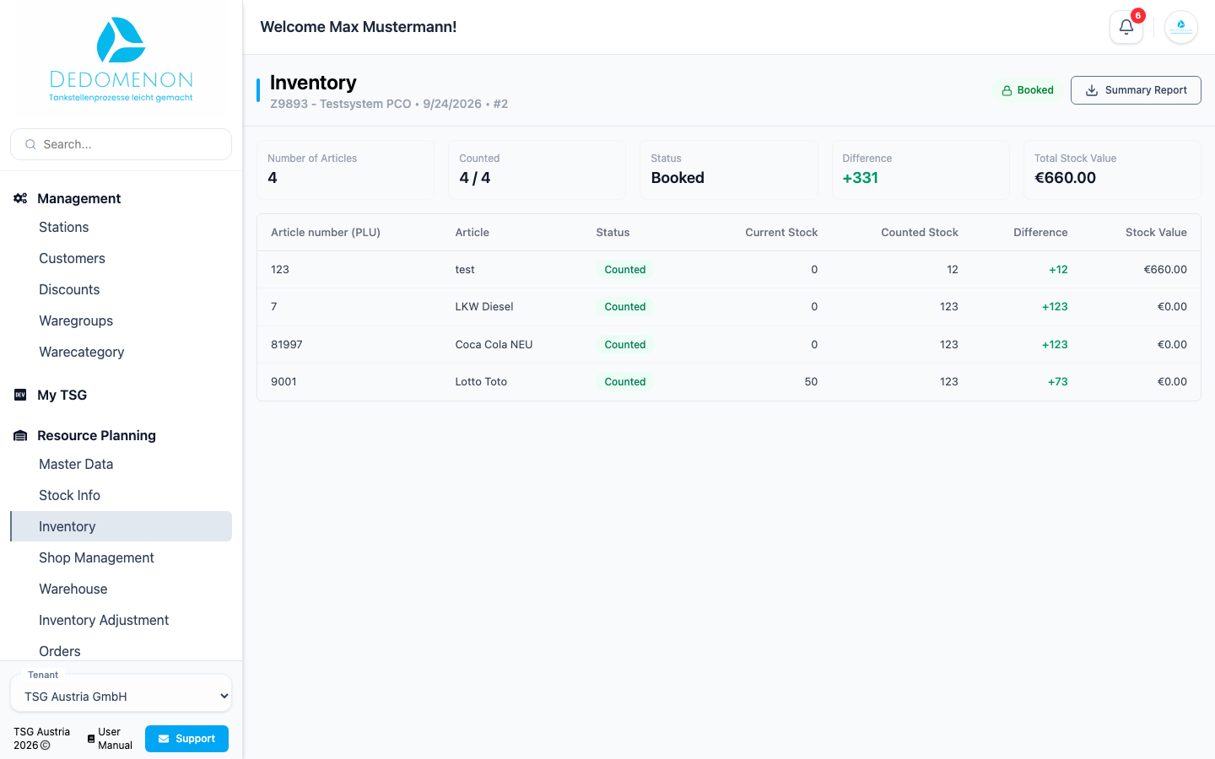The width and height of the screenshot is (1215, 759).
Task: Click the Resource Planning warehouse icon
Action: pyautogui.click(x=20, y=435)
